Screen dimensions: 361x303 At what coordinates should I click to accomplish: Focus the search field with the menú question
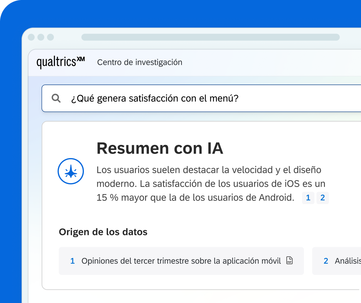click(201, 98)
